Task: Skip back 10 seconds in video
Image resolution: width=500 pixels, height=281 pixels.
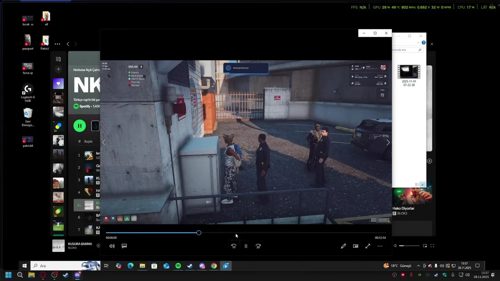Action: click(x=234, y=246)
